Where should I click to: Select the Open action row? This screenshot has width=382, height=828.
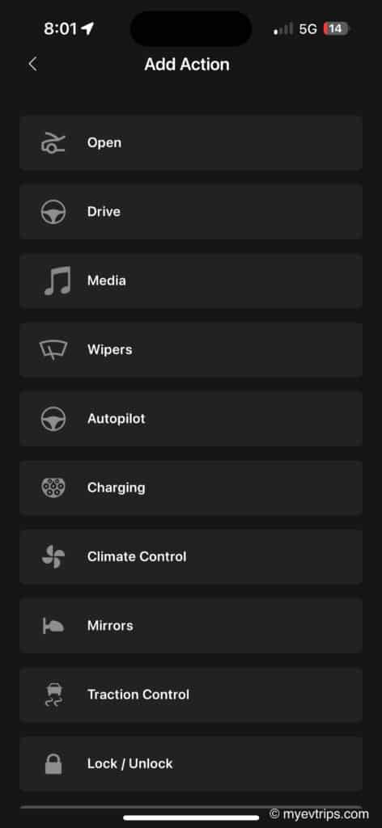coord(191,142)
